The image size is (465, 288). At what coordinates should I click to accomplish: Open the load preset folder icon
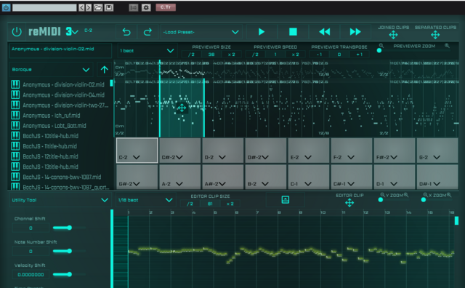pos(98,7)
